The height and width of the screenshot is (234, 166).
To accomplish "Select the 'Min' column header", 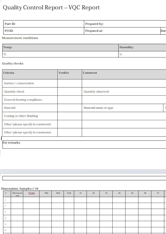I will (45, 194).
